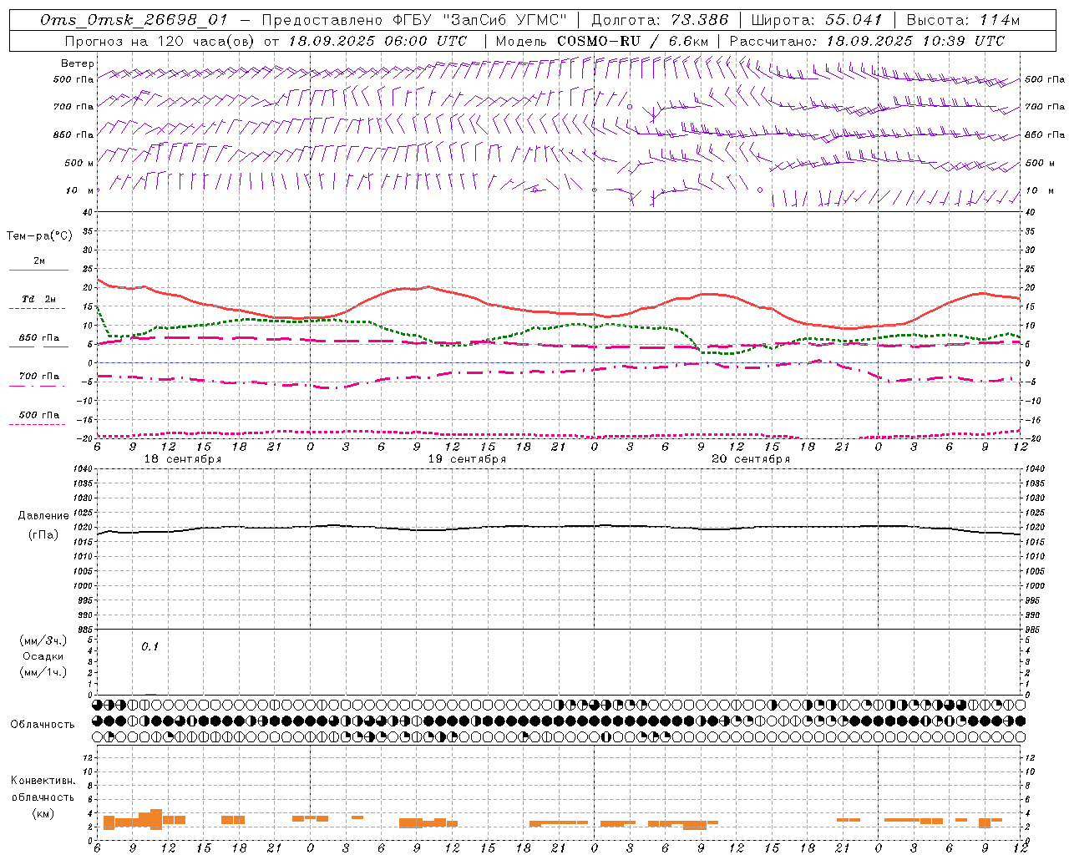Click Прогноз на 120 часа(ов) text
This screenshot has width=1069, height=855.
pos(160,41)
